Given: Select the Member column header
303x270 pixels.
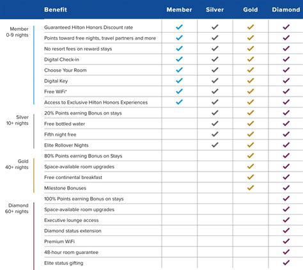Looking at the screenshot, I should click(x=179, y=10).
